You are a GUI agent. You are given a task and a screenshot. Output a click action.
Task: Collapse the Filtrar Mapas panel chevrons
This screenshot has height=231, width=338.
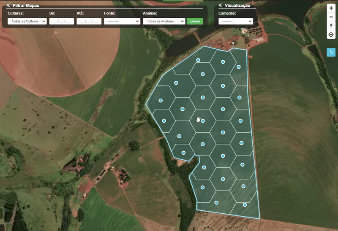click(x=8, y=5)
